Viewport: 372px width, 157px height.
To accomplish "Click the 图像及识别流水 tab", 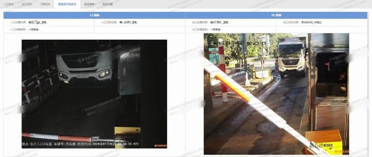I will pos(67,4).
